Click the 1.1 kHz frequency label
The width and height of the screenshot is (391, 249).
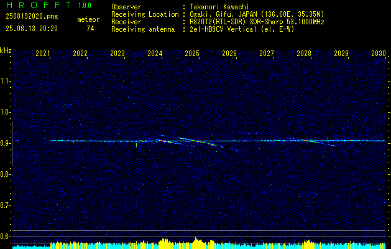click(6, 81)
